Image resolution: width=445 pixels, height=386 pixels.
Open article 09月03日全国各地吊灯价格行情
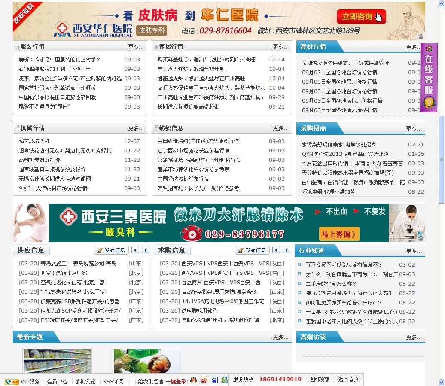pos(339,82)
